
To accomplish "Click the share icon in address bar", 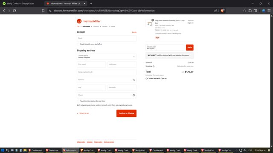I will (216, 11).
